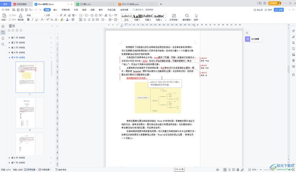Expand section 6 in chapter tree
This screenshot has height=172, width=296.
coord(9,158)
